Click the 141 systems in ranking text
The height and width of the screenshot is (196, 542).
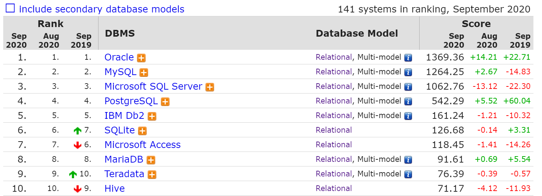[x=434, y=9]
